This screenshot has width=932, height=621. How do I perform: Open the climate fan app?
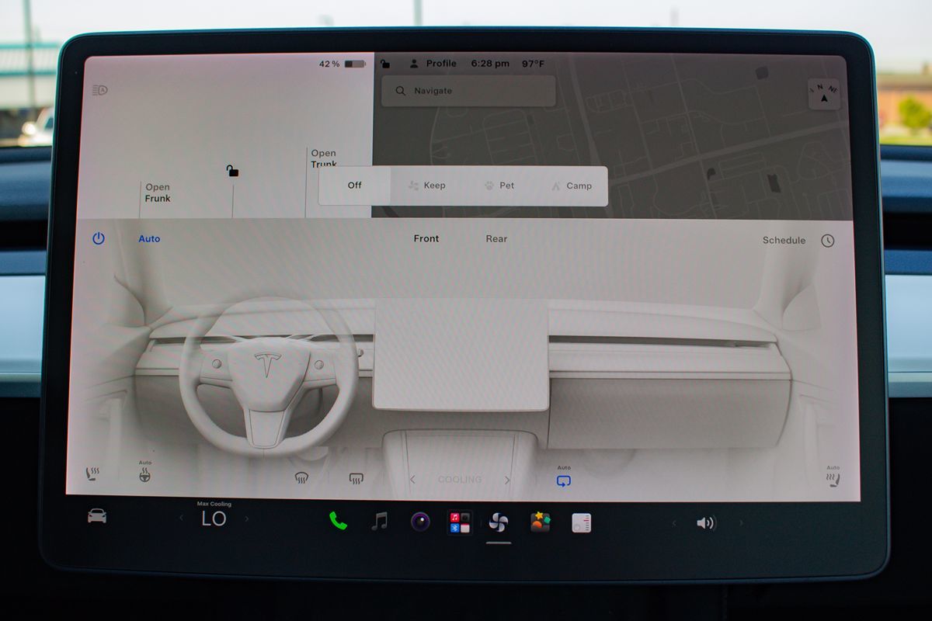coord(499,522)
